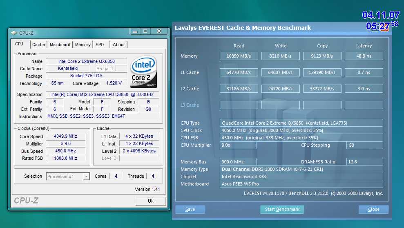This screenshot has height=228, width=404.
Task: Maximize the CPU-Z window
Action: 145,31
